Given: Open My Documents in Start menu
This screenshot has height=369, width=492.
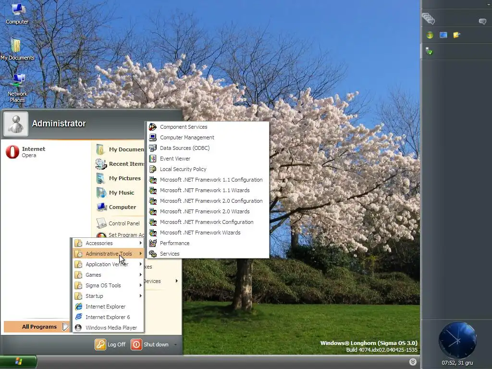Looking at the screenshot, I should point(120,149).
